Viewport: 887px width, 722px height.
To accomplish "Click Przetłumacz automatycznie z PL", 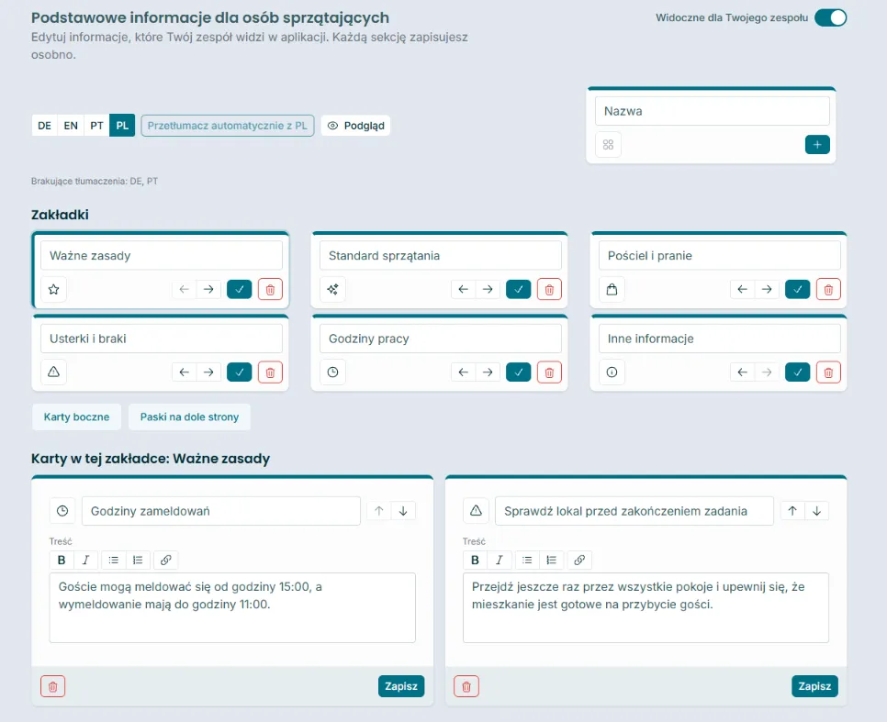I will point(228,126).
